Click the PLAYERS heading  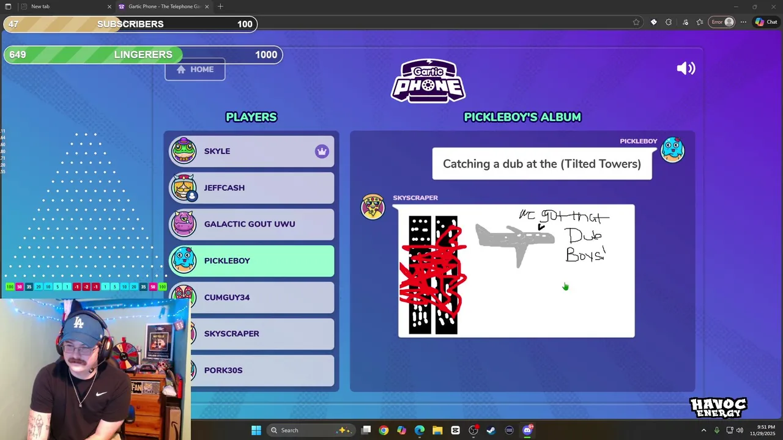251,117
